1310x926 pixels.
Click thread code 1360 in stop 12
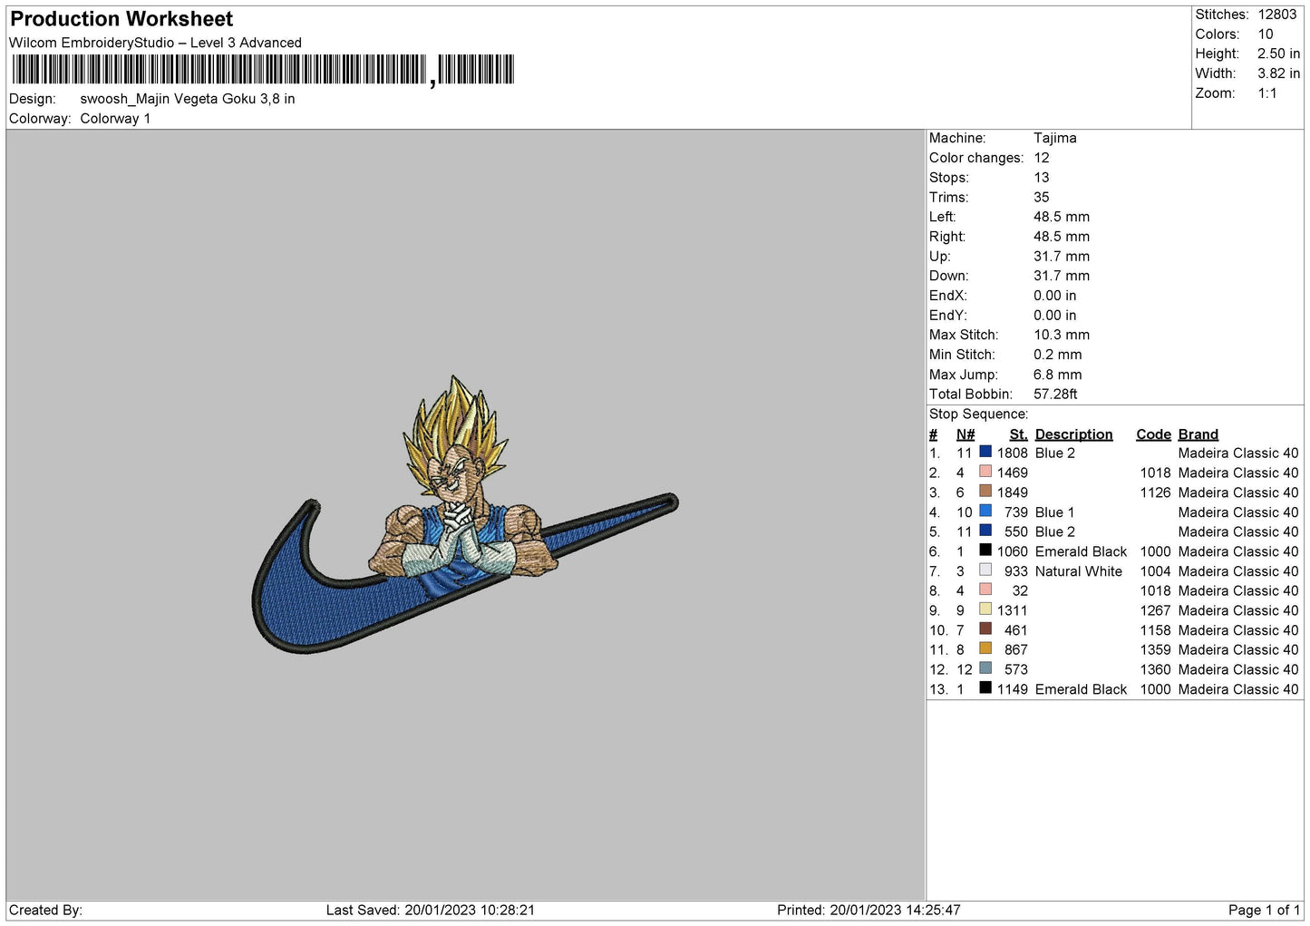pos(1156,669)
